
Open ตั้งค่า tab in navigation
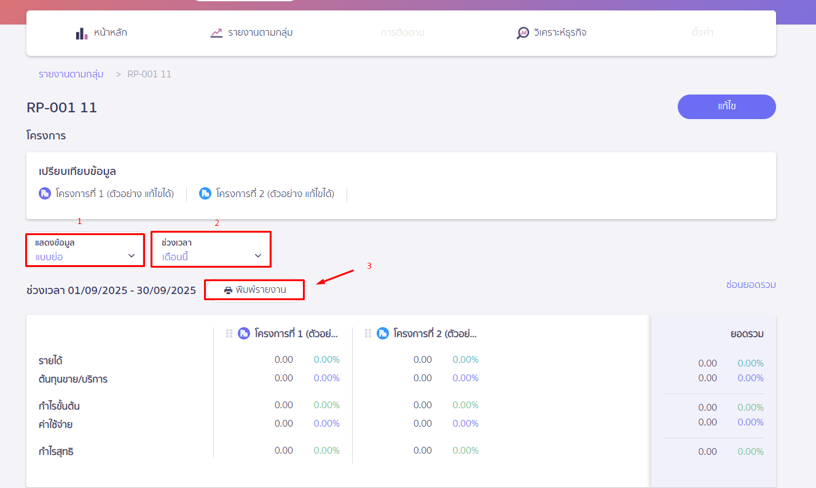702,33
